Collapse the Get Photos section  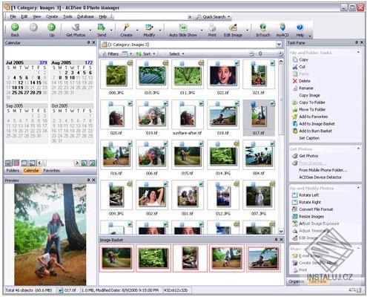[358, 148]
